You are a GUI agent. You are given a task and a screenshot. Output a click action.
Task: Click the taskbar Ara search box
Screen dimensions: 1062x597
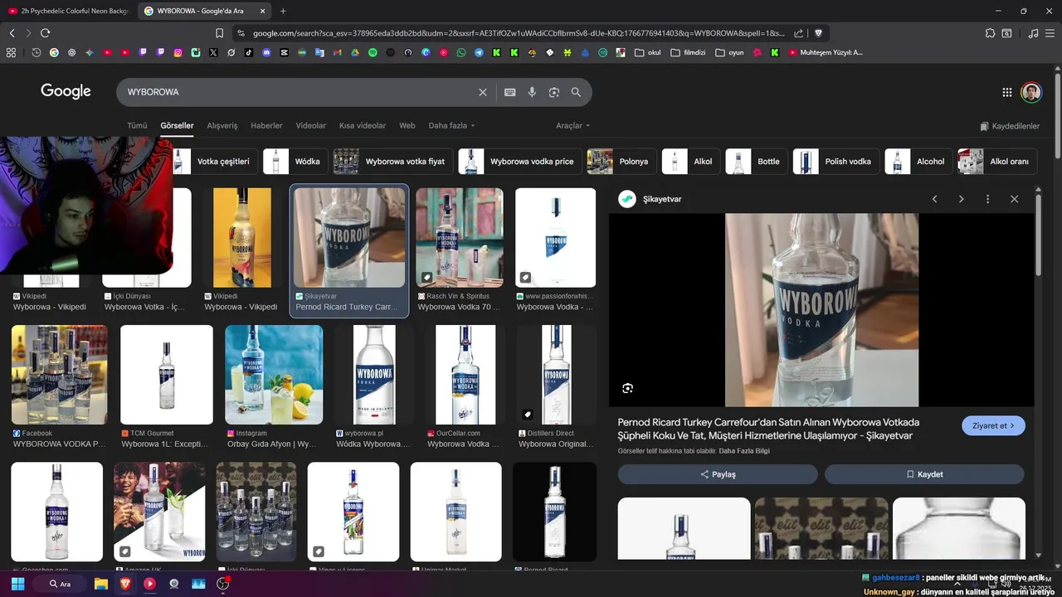(61, 584)
